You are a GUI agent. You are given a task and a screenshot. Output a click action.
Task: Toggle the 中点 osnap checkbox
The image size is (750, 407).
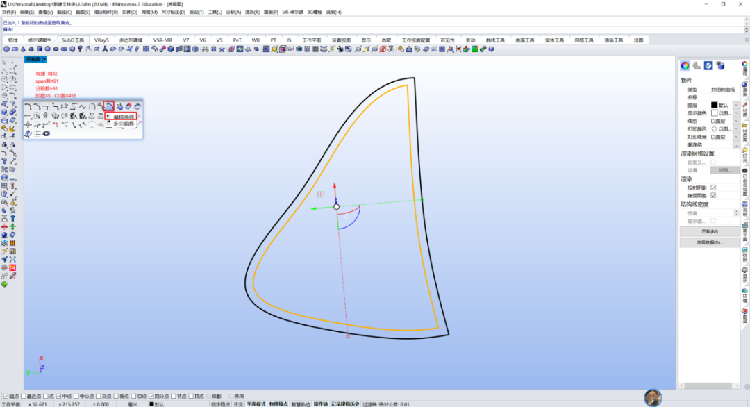(x=58, y=397)
